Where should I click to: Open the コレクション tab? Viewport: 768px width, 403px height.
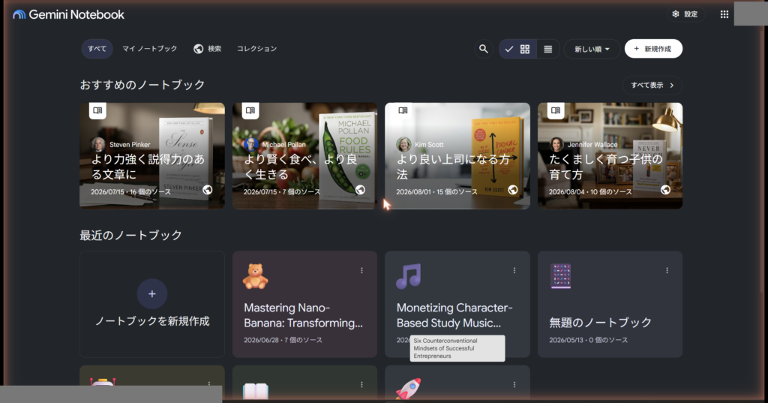pos(256,49)
